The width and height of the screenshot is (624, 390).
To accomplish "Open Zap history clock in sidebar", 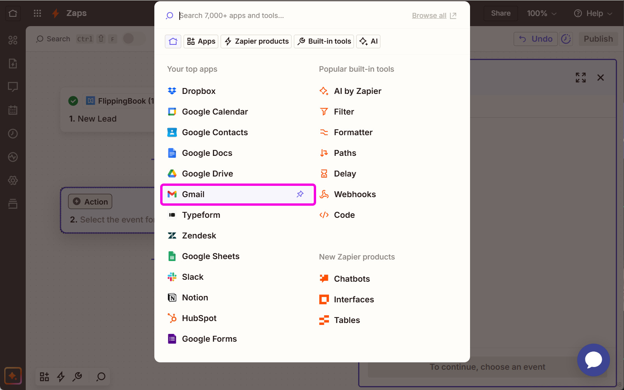I will pyautogui.click(x=13, y=134).
